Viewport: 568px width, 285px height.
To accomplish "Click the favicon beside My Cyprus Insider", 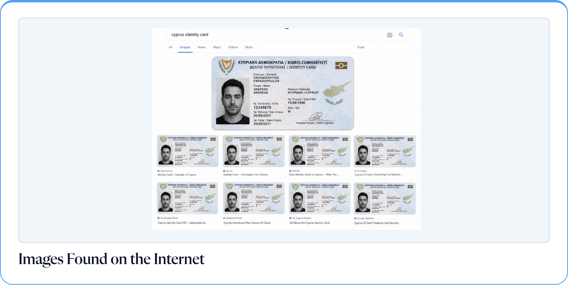I will click(290, 218).
